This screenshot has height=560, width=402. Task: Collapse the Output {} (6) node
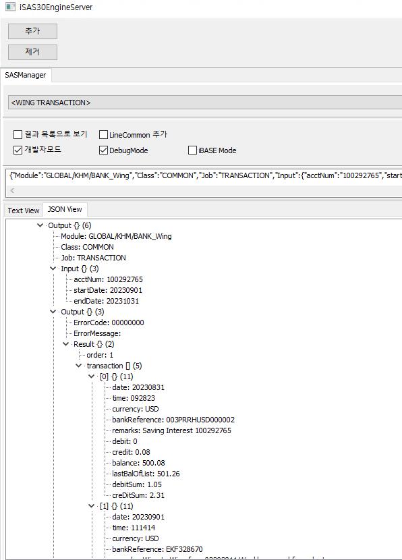(x=40, y=225)
